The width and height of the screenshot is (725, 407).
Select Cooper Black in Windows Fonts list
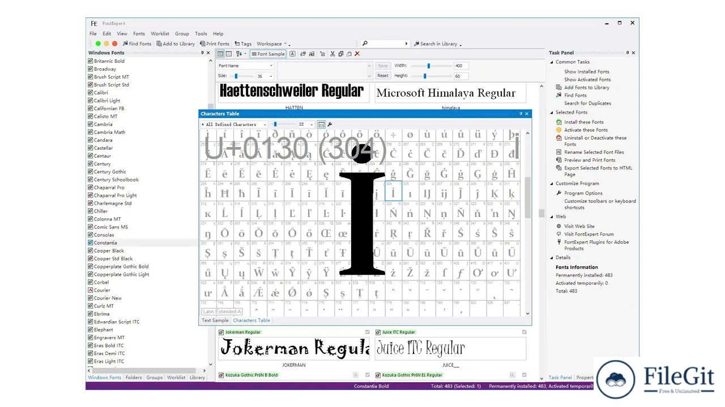109,251
